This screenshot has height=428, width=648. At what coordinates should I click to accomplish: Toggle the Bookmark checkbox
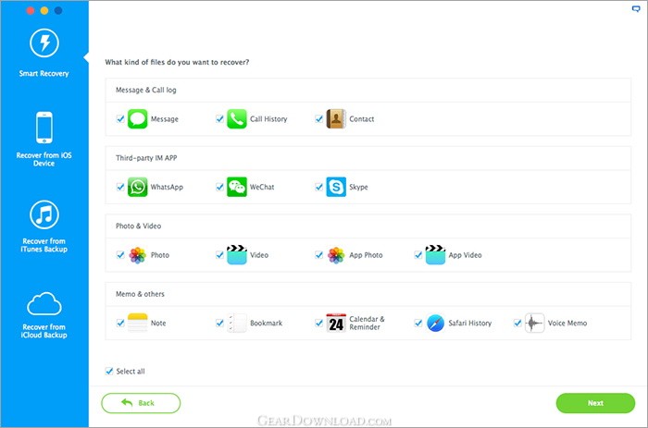tap(220, 324)
